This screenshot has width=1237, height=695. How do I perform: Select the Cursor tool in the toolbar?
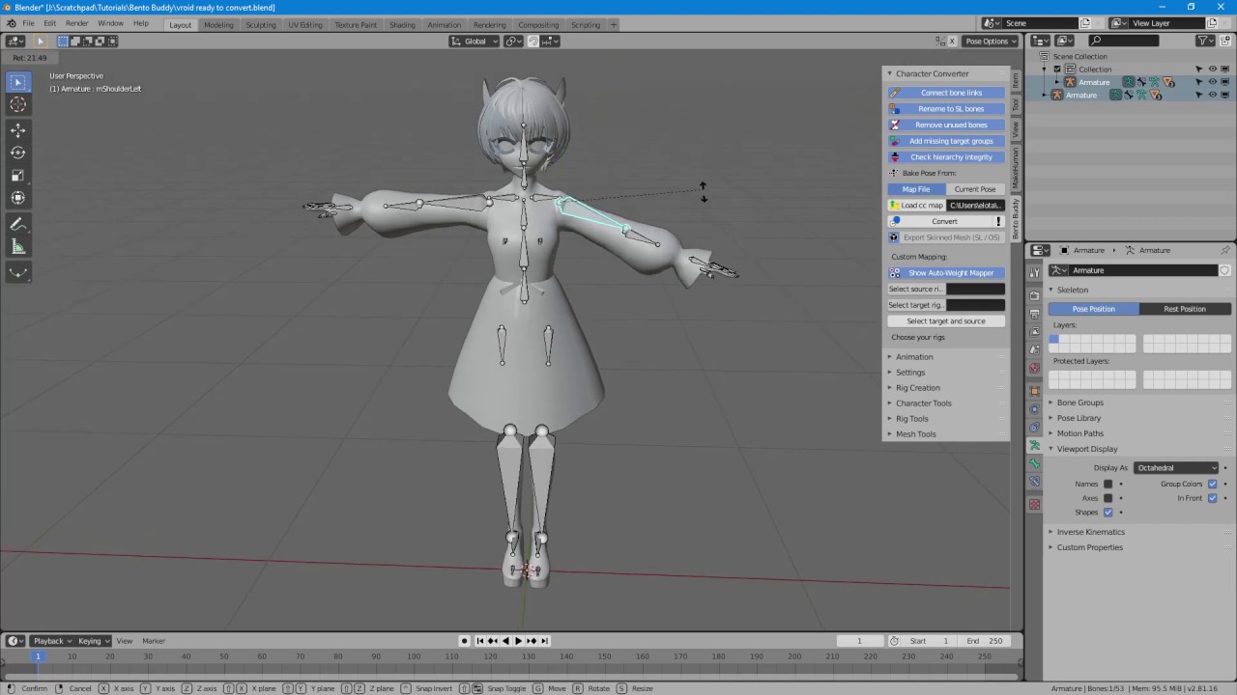[x=18, y=104]
